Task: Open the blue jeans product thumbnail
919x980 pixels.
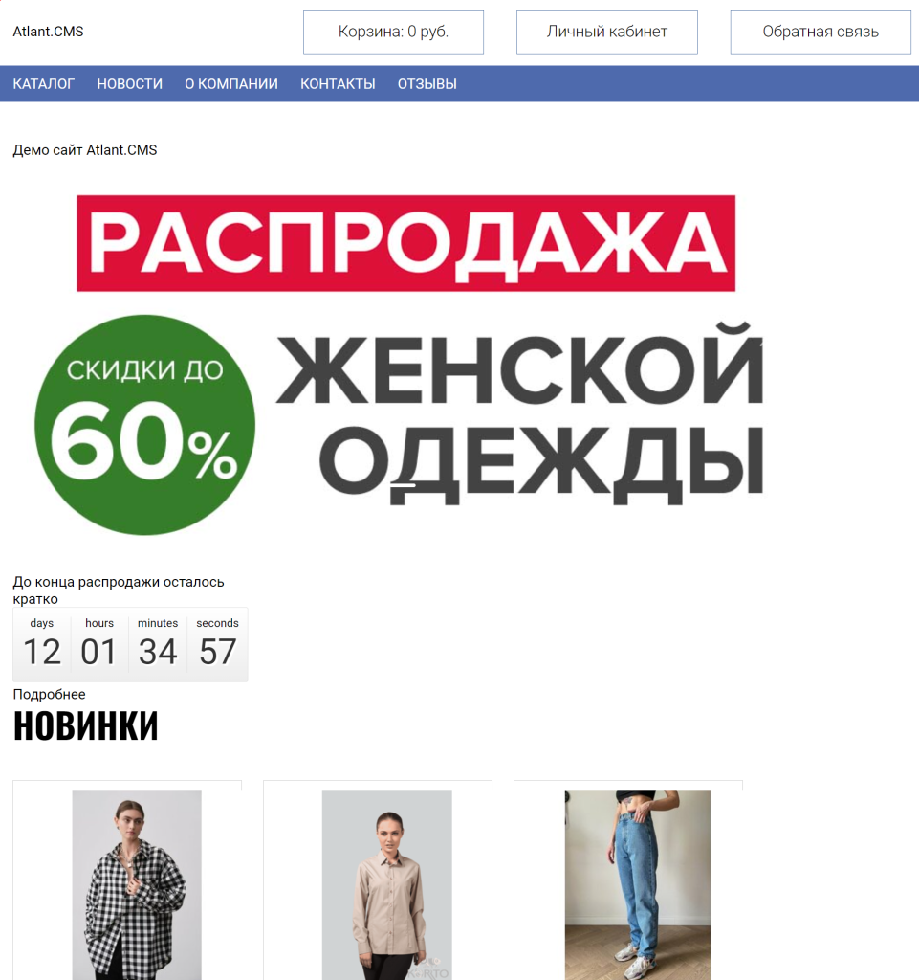Action: coord(638,884)
